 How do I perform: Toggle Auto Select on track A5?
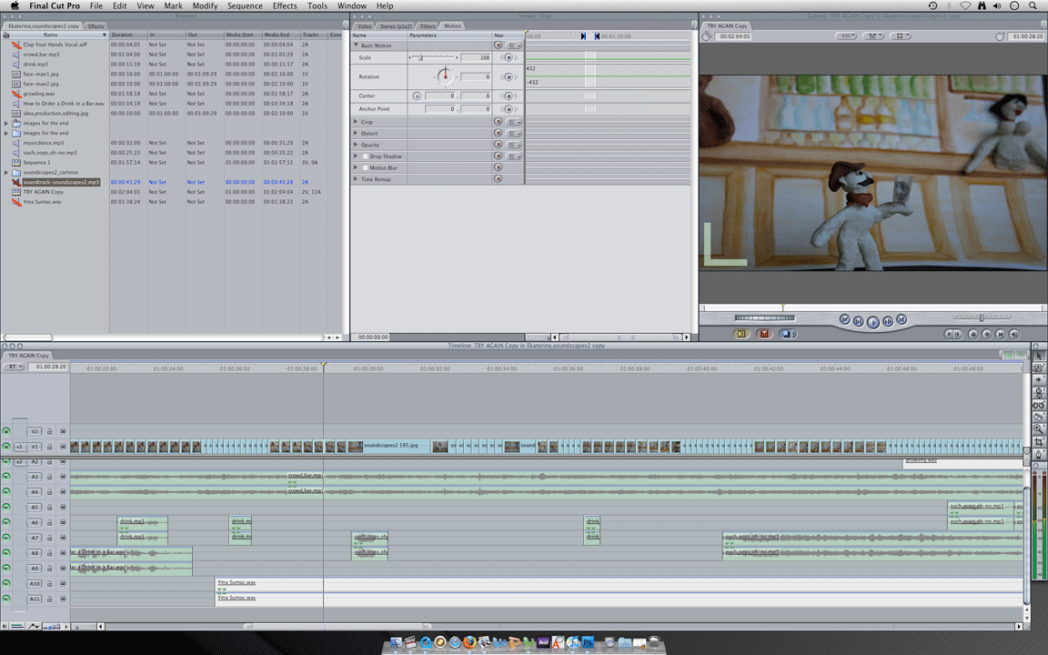(63, 508)
